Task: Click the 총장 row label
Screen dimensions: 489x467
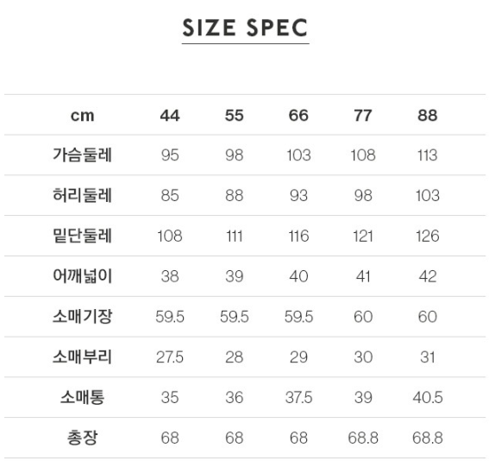Action: pos(82,438)
